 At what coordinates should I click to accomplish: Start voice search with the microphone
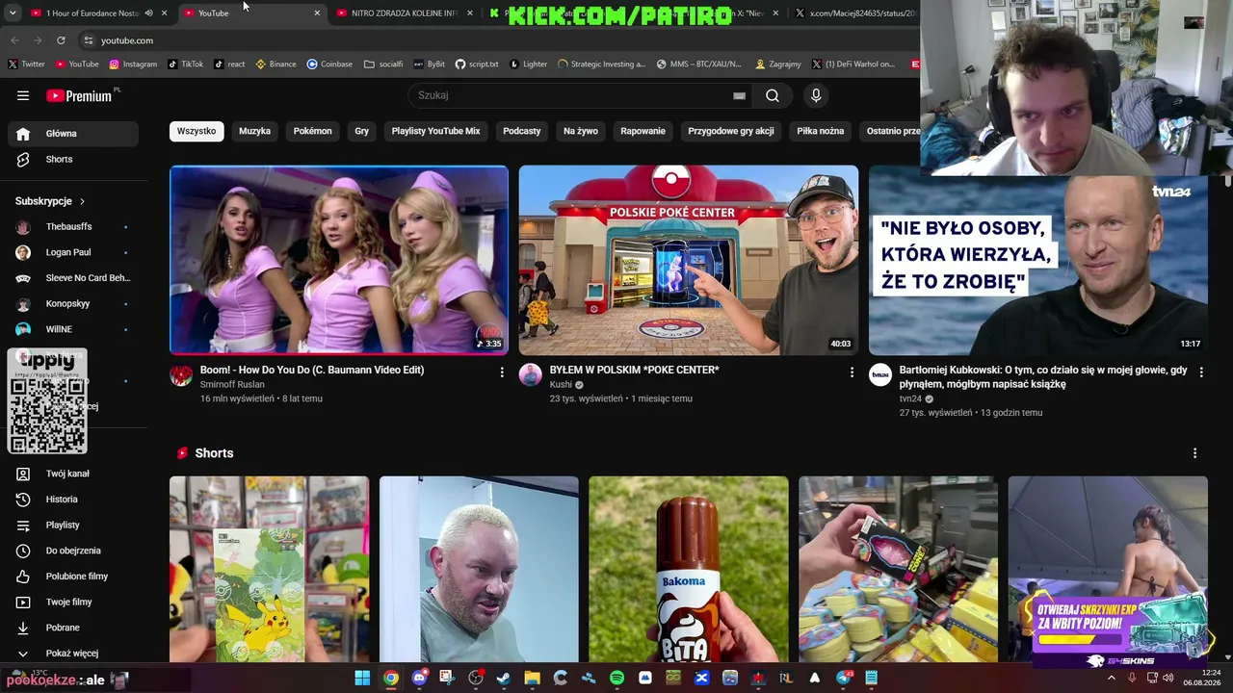click(816, 95)
